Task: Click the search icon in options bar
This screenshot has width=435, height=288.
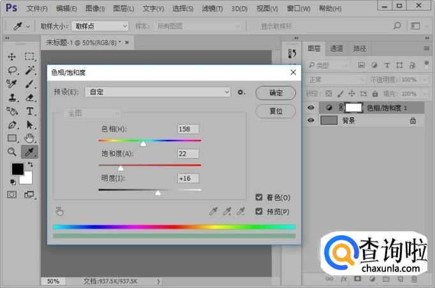Action: (x=397, y=26)
